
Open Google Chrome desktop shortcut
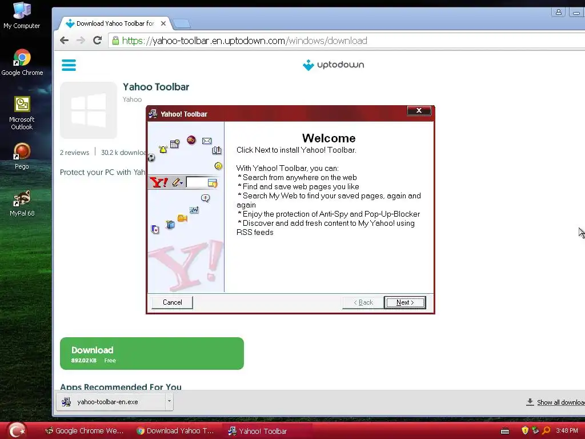coord(22,63)
